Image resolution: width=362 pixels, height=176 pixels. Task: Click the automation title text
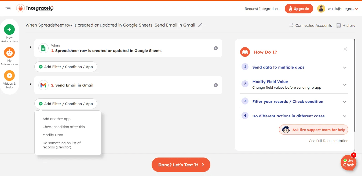coord(110,25)
